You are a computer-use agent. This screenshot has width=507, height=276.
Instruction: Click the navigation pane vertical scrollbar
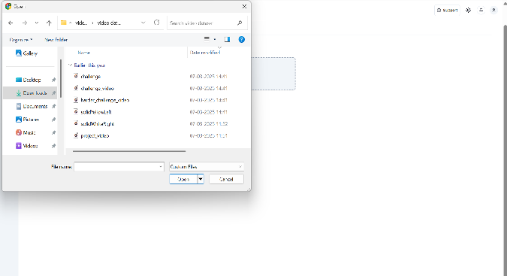(x=61, y=78)
